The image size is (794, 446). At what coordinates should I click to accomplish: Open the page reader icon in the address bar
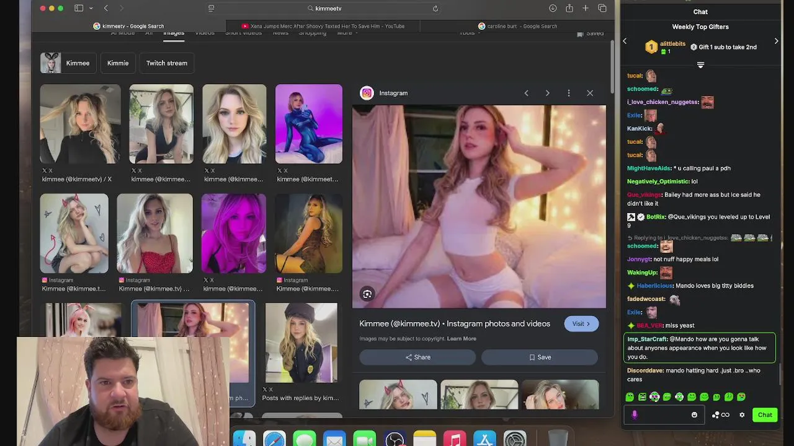pos(212,8)
